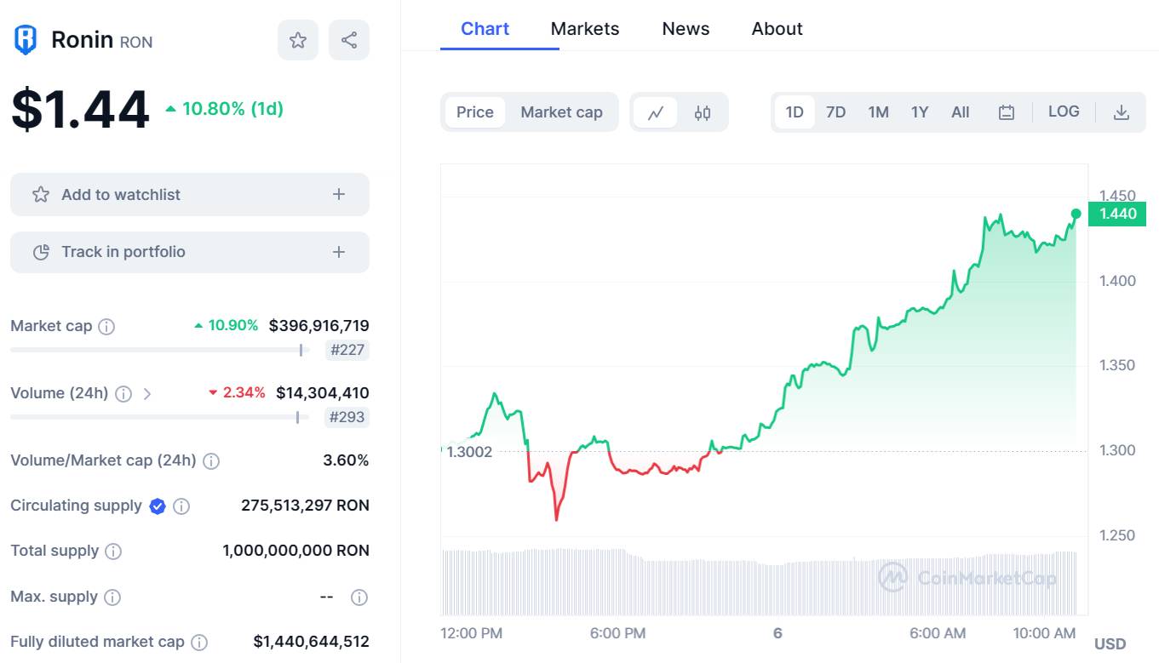Click the 6:00 AM axis label
Viewport: 1159px width, 663px height.
[x=938, y=633]
